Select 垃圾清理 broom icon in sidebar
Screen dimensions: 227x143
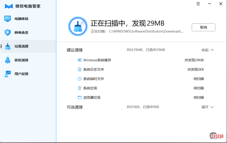(7, 46)
